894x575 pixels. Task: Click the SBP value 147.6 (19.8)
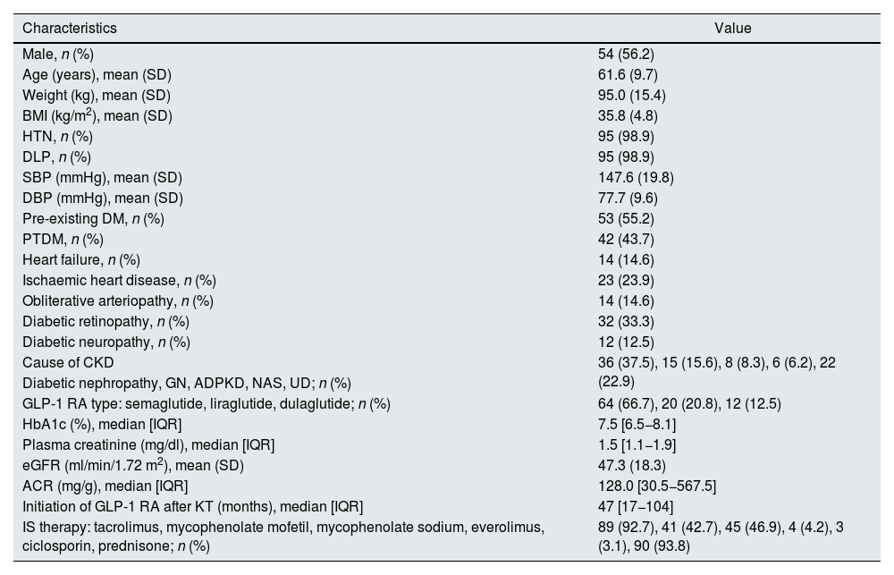[636, 177]
